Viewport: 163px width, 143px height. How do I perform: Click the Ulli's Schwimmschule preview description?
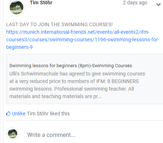pyautogui.click(x=77, y=85)
